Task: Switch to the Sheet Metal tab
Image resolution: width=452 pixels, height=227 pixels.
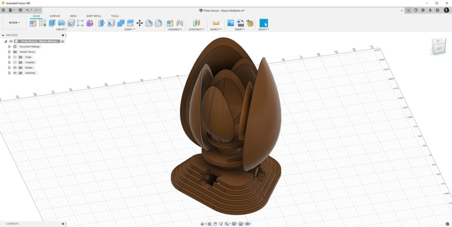Action: [94, 16]
